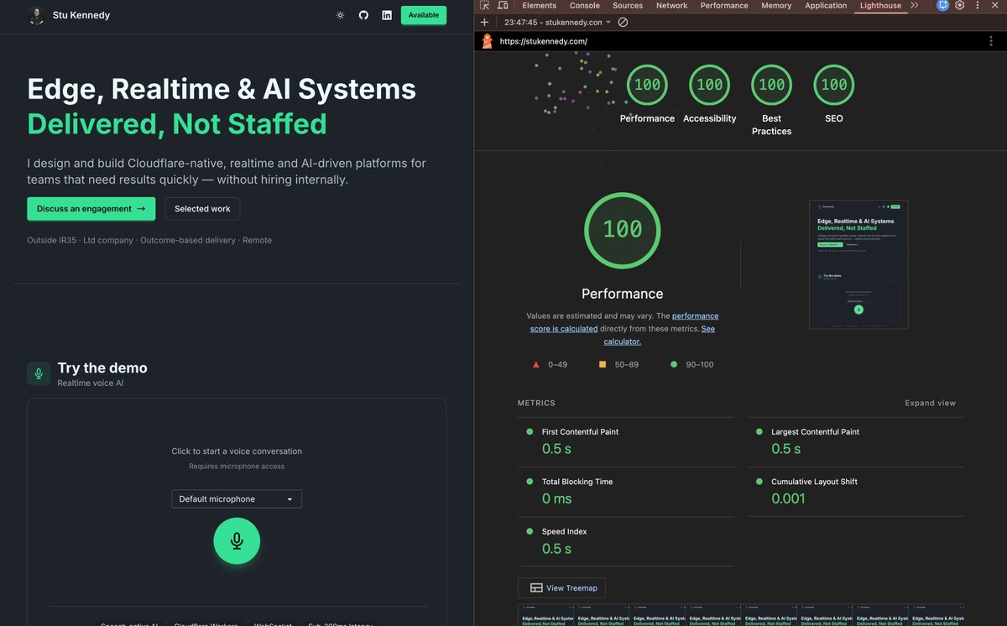
Task: Expand the Cumulative Layout Shift metric
Action: click(x=855, y=492)
